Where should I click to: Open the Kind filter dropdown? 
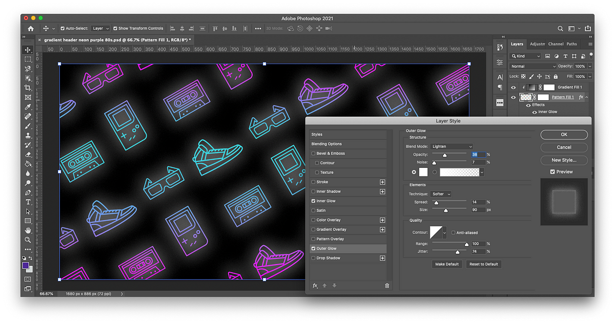(525, 56)
